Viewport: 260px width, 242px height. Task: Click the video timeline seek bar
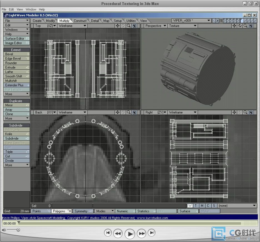(129, 223)
